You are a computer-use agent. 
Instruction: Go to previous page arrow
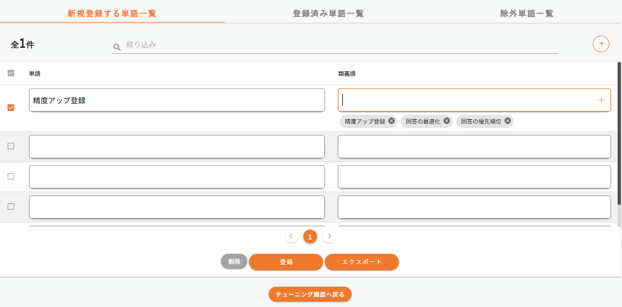(291, 237)
